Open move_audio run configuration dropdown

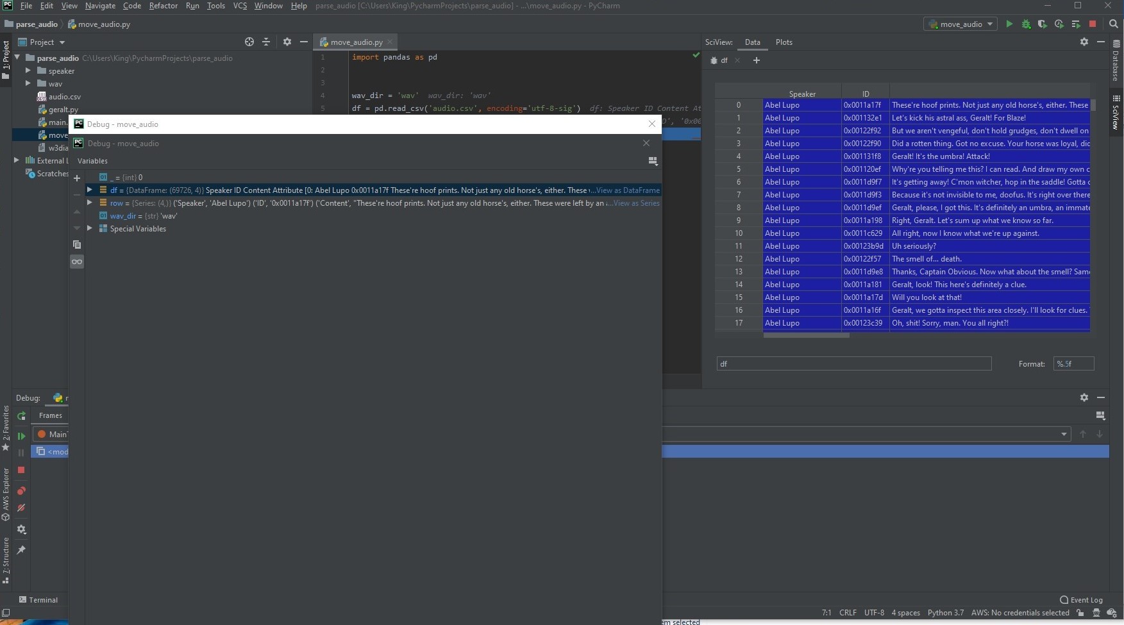coord(960,24)
